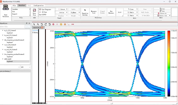
Task: Click the Eye Measure button
Action: 111,12
